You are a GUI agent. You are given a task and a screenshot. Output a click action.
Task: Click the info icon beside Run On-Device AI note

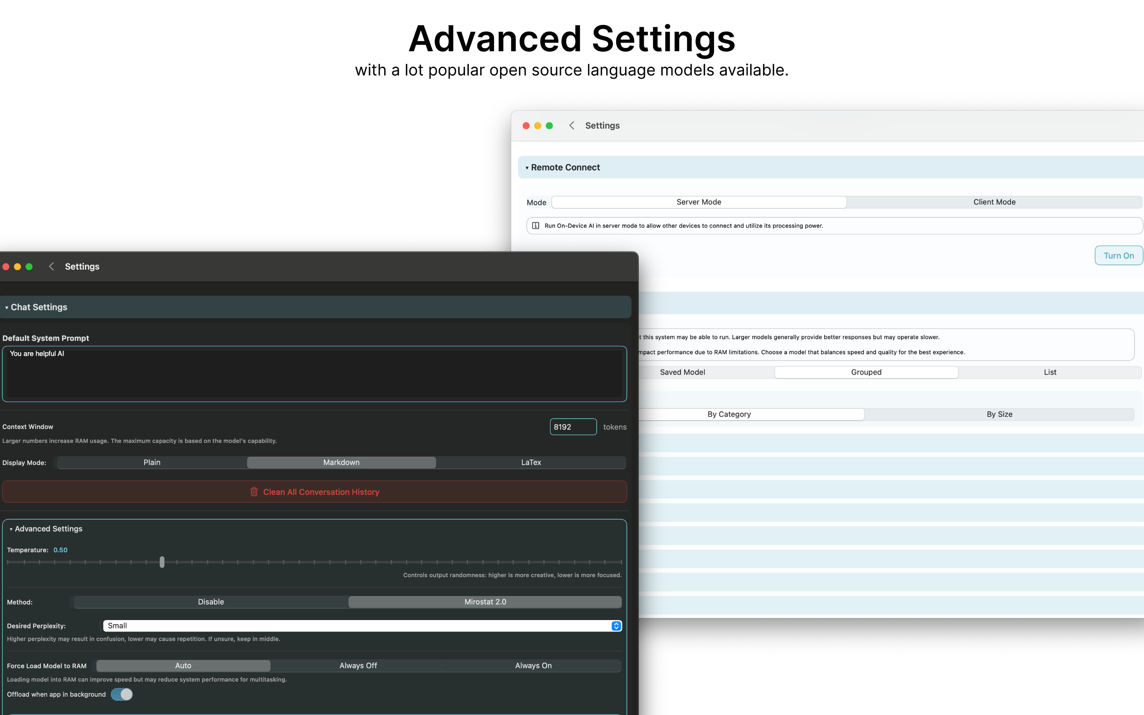tap(535, 226)
